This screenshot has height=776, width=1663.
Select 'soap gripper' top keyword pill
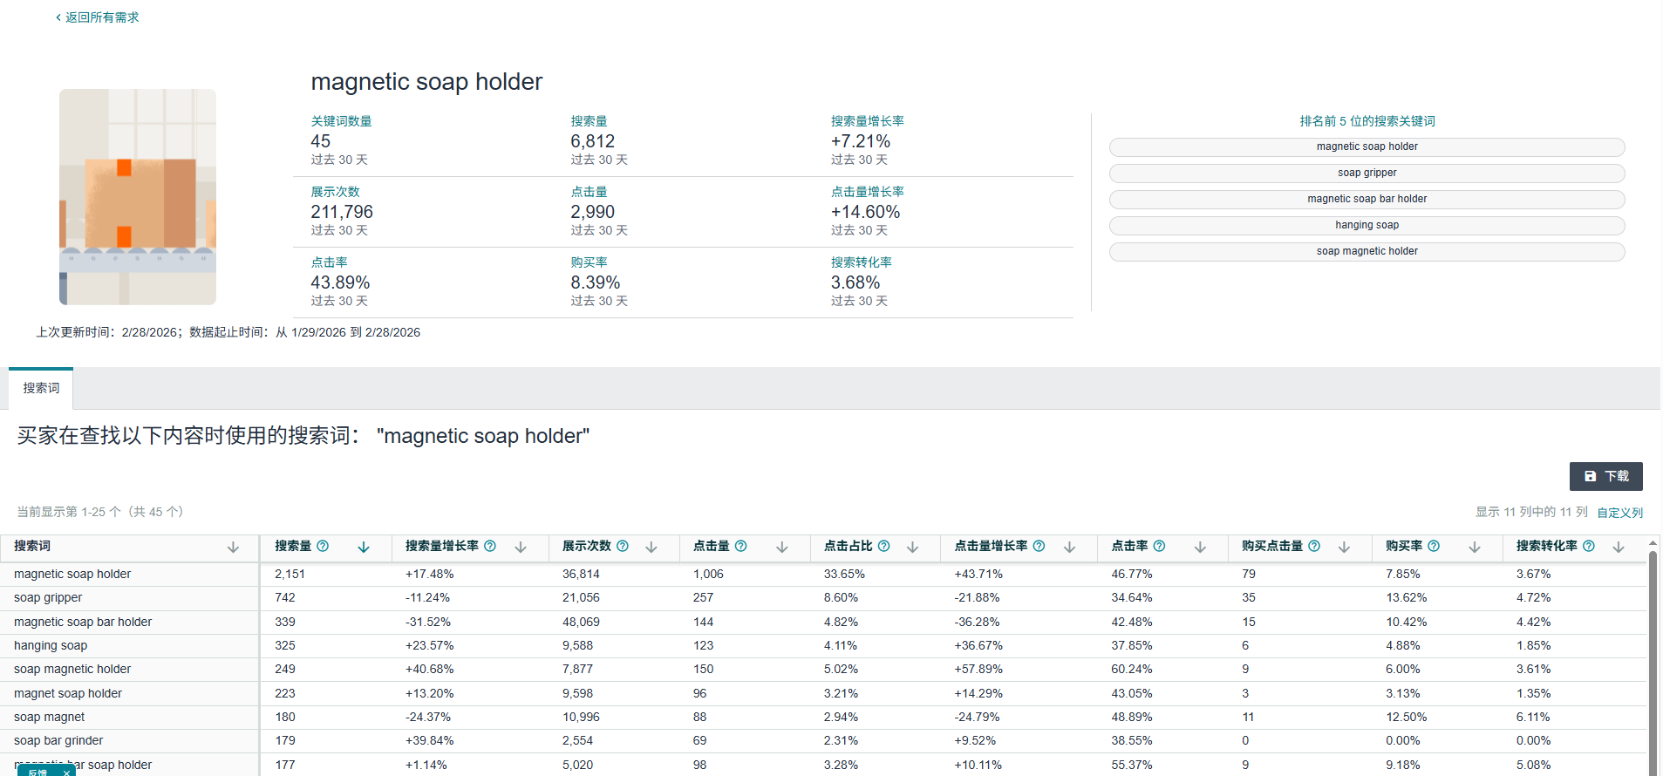coord(1367,173)
